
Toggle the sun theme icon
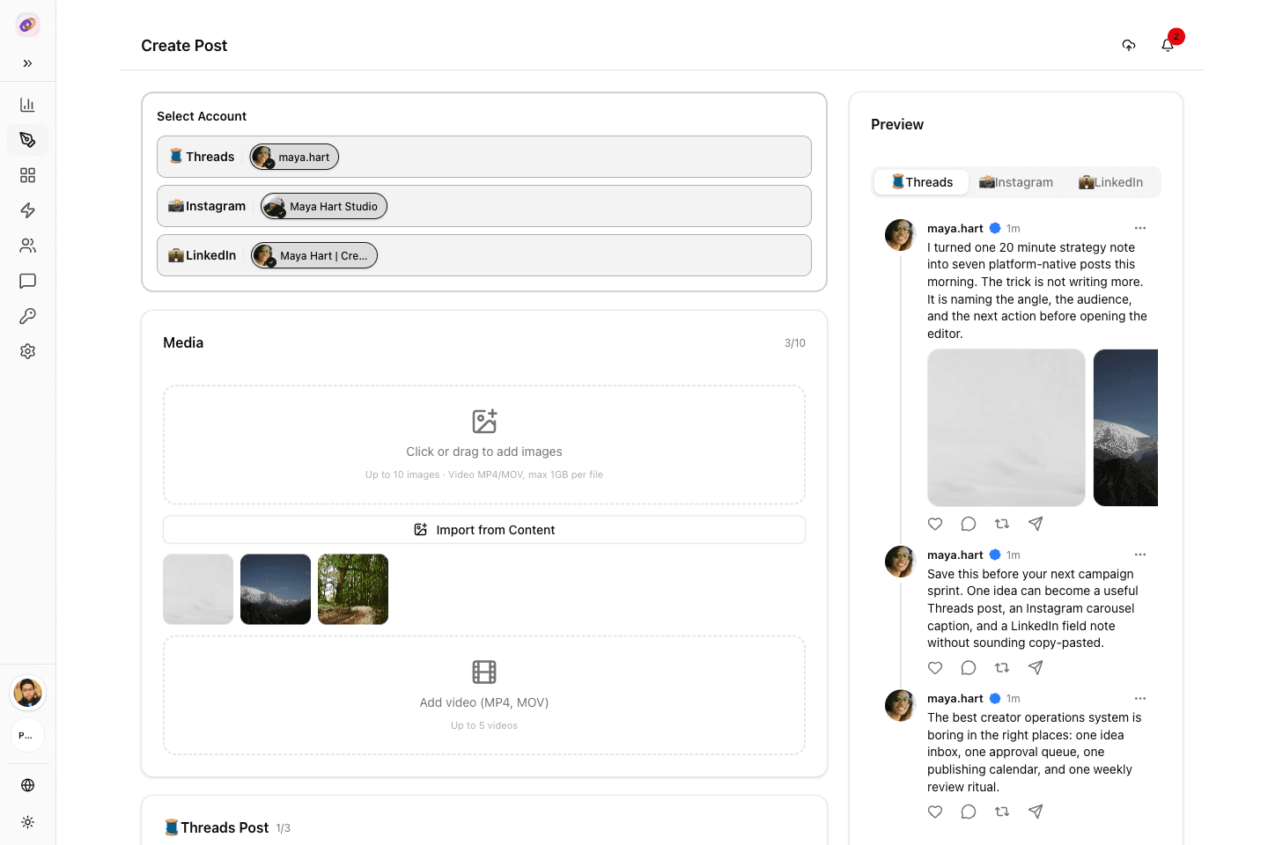coord(27,822)
